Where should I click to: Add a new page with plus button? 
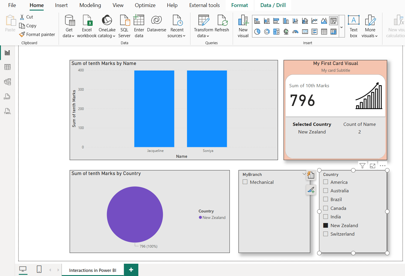(x=131, y=270)
